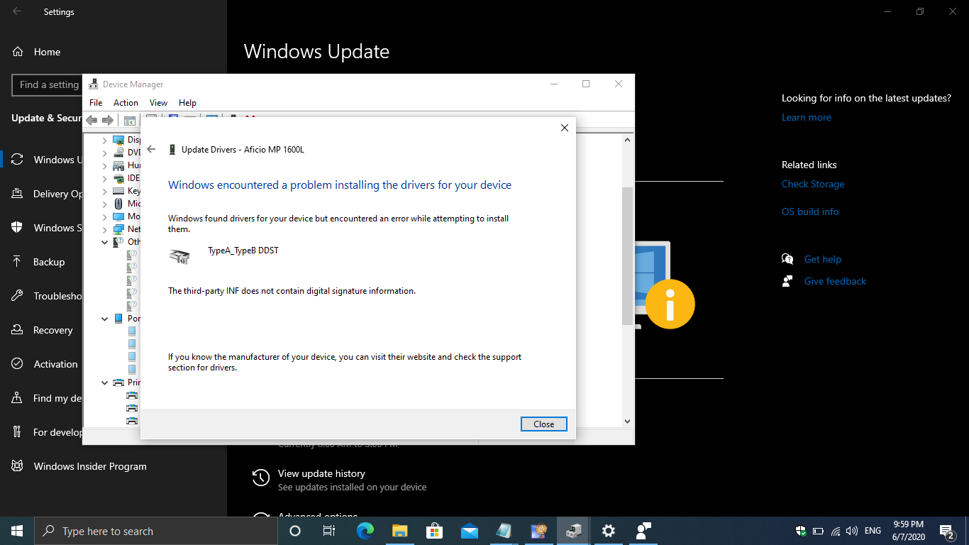Click the Give feedback link
Screen dimensions: 969x545
coord(835,281)
